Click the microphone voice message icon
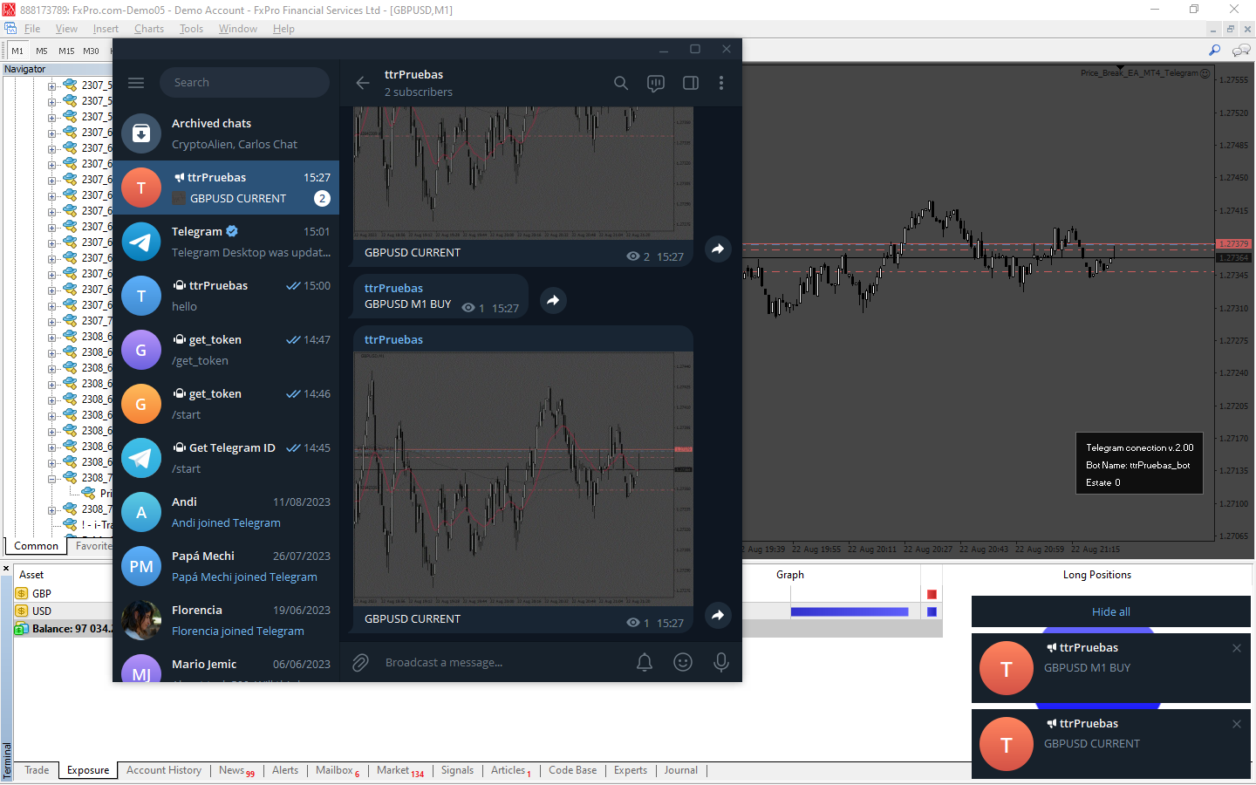The width and height of the screenshot is (1256, 785). [721, 663]
